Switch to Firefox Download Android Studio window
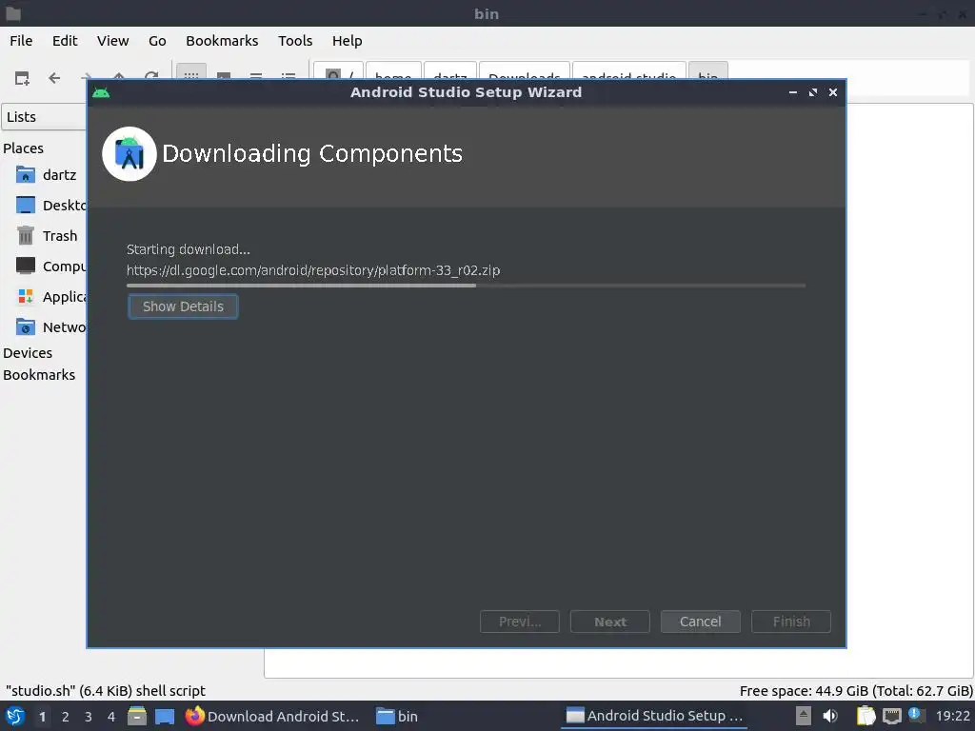The height and width of the screenshot is (731, 975). click(272, 716)
